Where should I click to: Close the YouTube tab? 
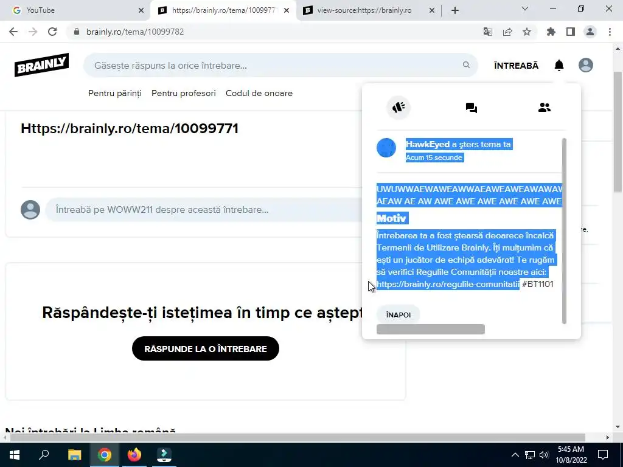[141, 10]
